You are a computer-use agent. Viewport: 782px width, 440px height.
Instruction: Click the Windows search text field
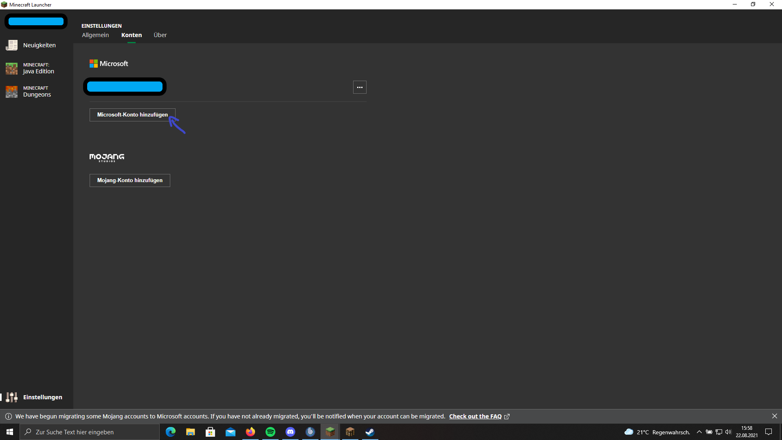(90, 432)
